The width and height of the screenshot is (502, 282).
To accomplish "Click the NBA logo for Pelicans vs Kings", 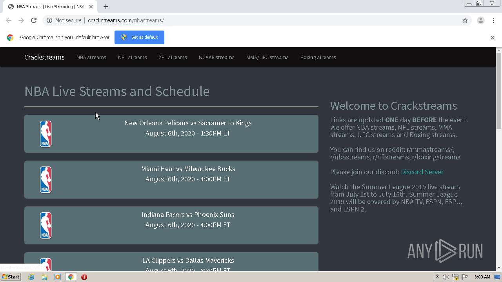I will (45, 134).
